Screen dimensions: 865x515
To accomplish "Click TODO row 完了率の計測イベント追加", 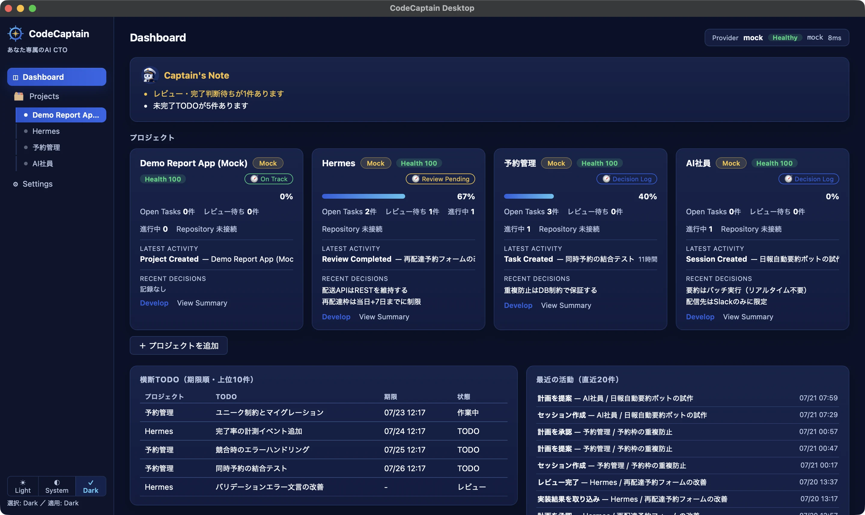I will [324, 431].
